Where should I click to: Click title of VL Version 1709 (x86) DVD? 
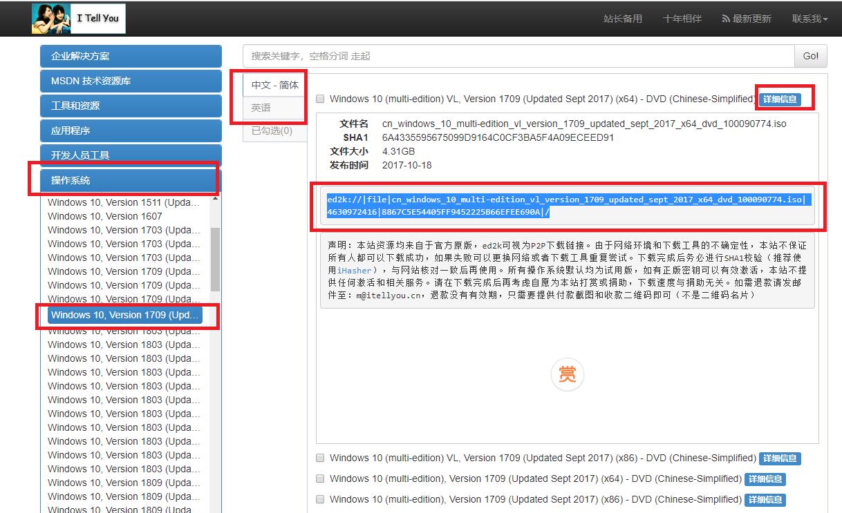click(542, 458)
